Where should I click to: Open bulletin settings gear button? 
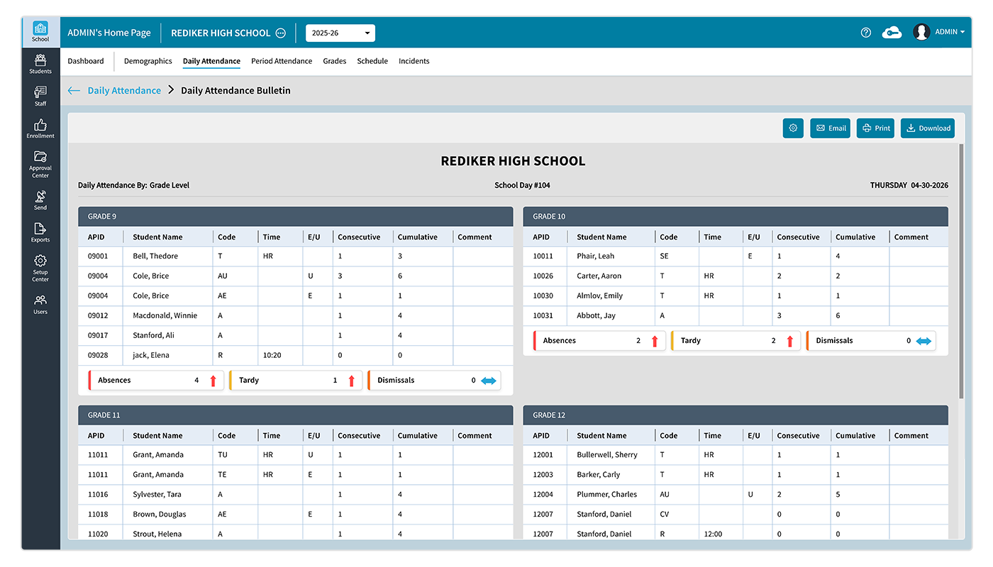(793, 128)
